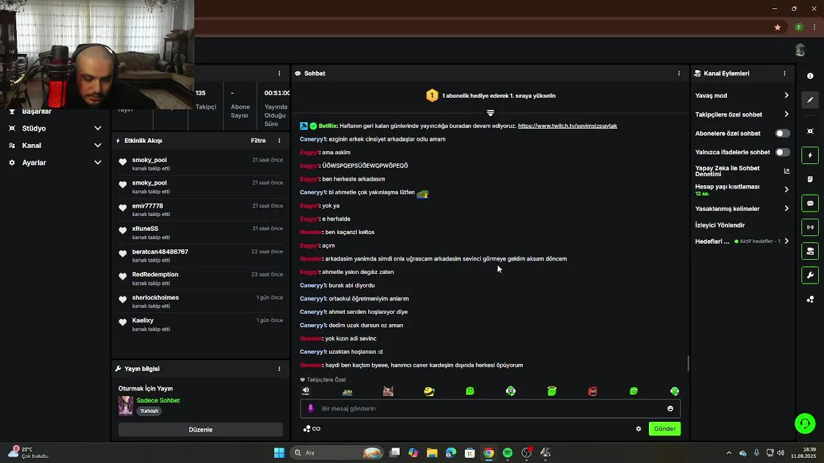Select the pencil edit icon in the right rail
This screenshot has height=463, width=824.
[810, 100]
